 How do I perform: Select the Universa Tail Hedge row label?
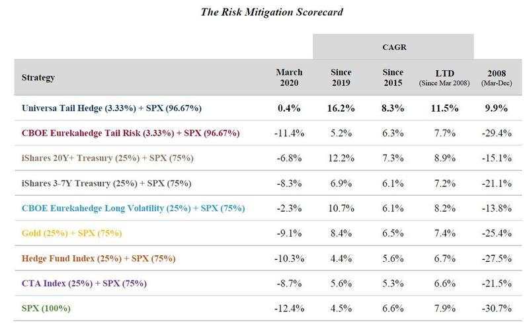click(110, 108)
